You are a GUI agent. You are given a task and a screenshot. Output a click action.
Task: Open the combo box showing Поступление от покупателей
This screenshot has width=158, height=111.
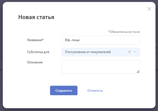point(101,52)
